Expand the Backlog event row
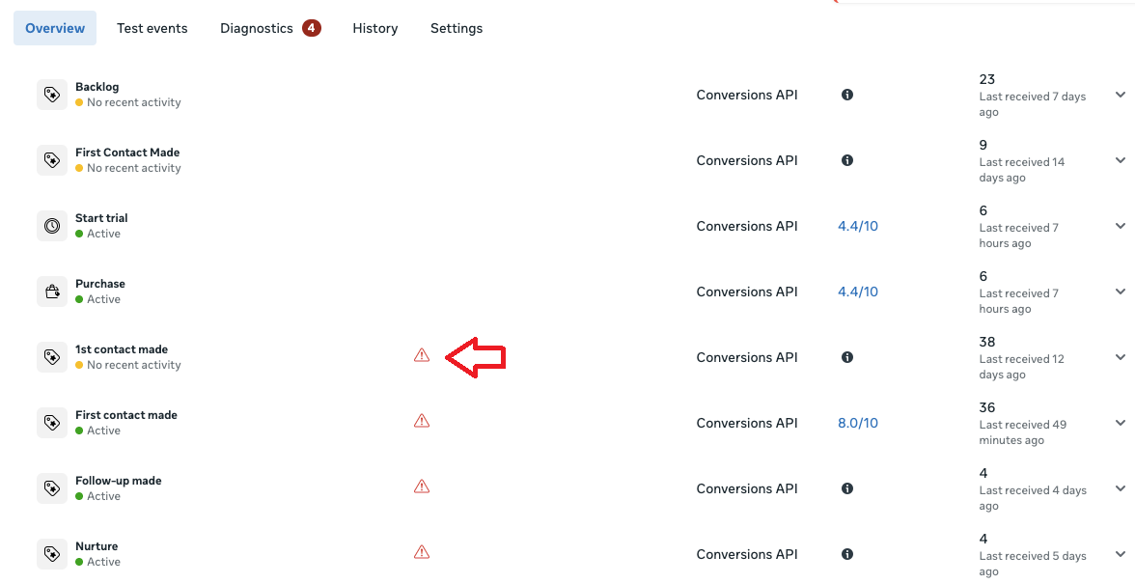 [x=1121, y=95]
